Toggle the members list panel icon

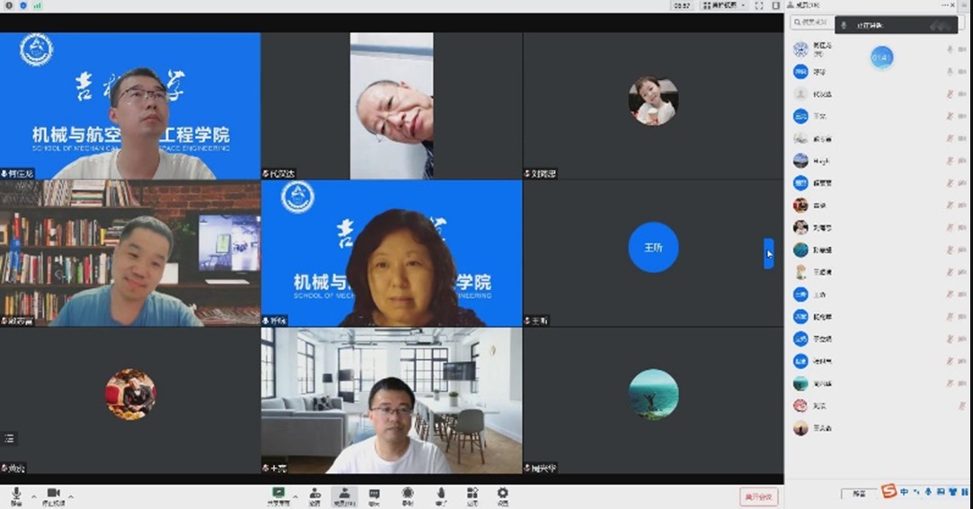click(x=344, y=494)
